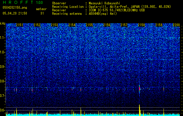
Task: Click the 0.8 kHz axis label
Action: click(3, 81)
